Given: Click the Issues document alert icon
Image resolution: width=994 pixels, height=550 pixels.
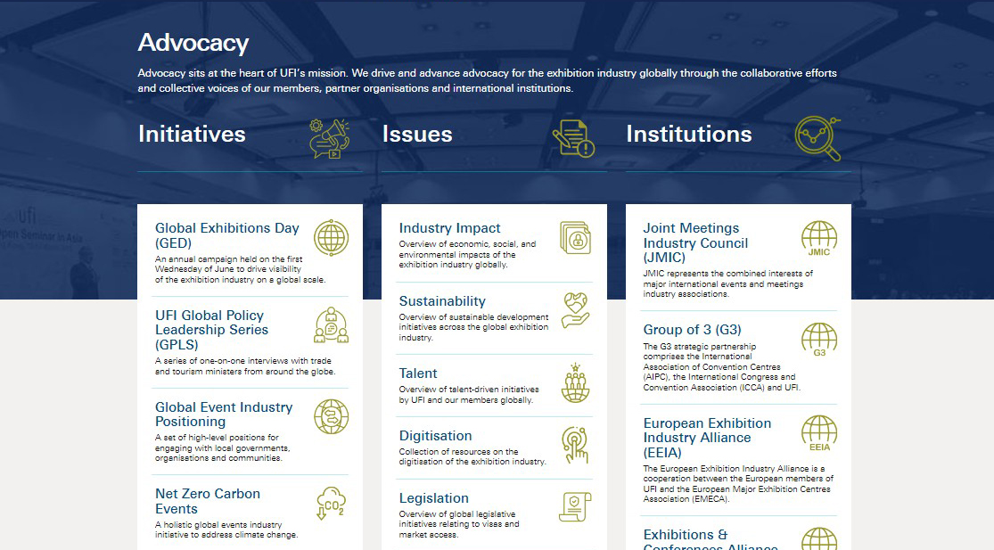Looking at the screenshot, I should (x=573, y=138).
